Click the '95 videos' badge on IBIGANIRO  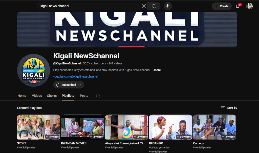click(x=184, y=137)
